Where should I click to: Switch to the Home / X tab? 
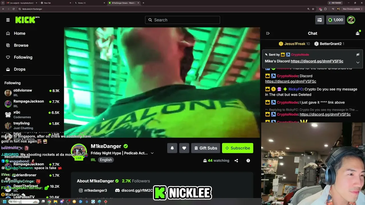point(90,3)
